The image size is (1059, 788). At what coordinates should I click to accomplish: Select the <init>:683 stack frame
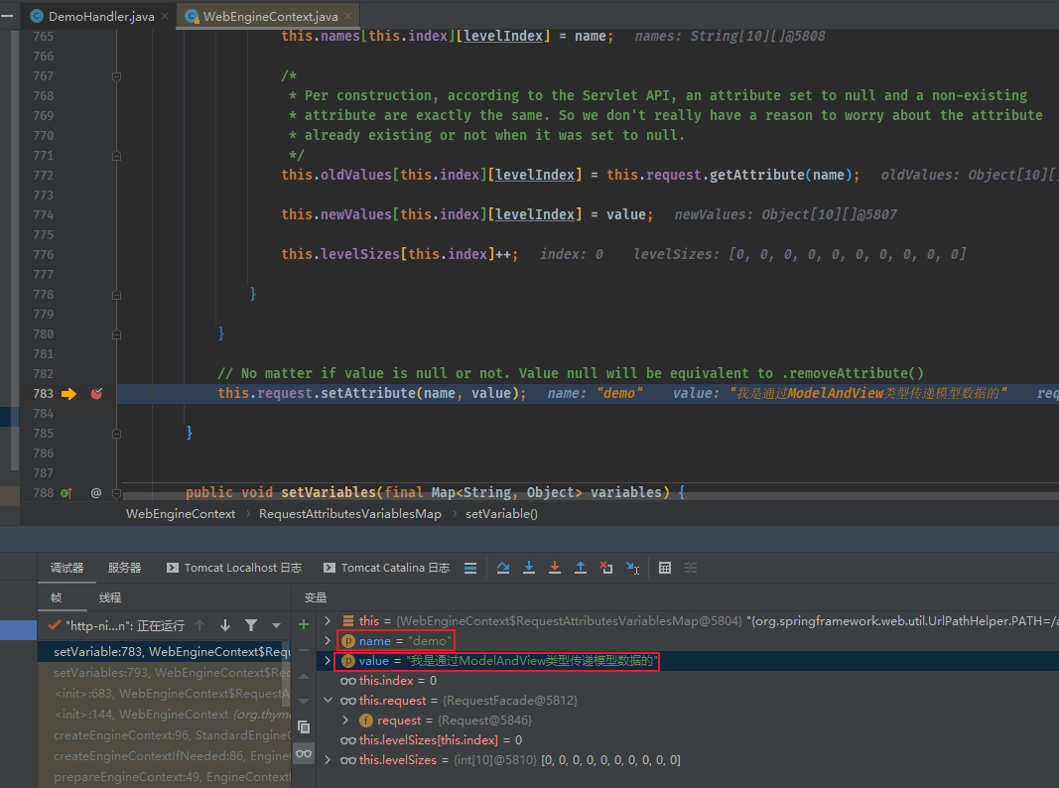[x=164, y=694]
